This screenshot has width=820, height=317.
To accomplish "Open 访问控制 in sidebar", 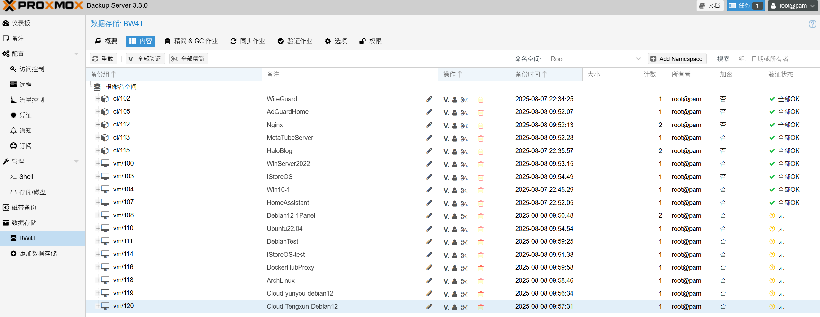I will coord(43,69).
